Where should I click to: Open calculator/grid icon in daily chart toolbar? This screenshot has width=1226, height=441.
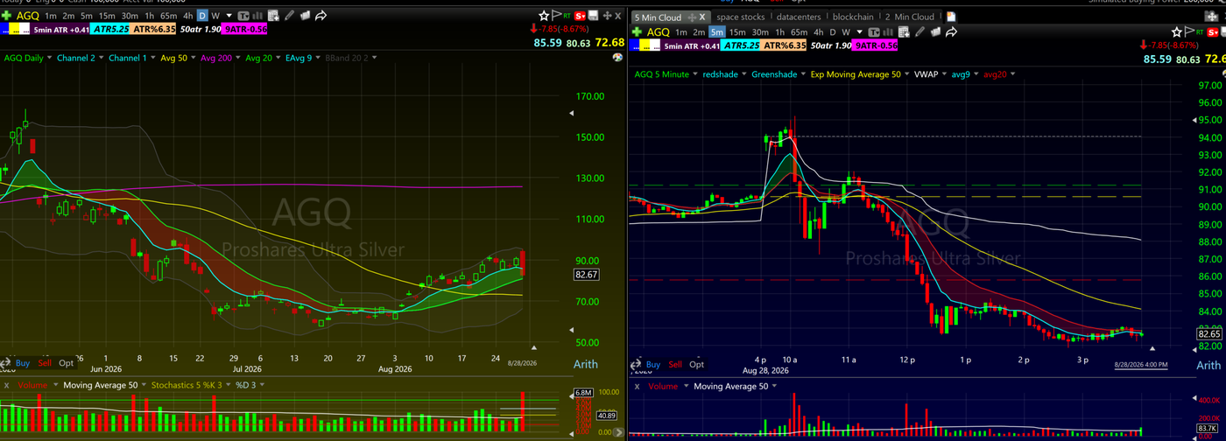(x=273, y=16)
